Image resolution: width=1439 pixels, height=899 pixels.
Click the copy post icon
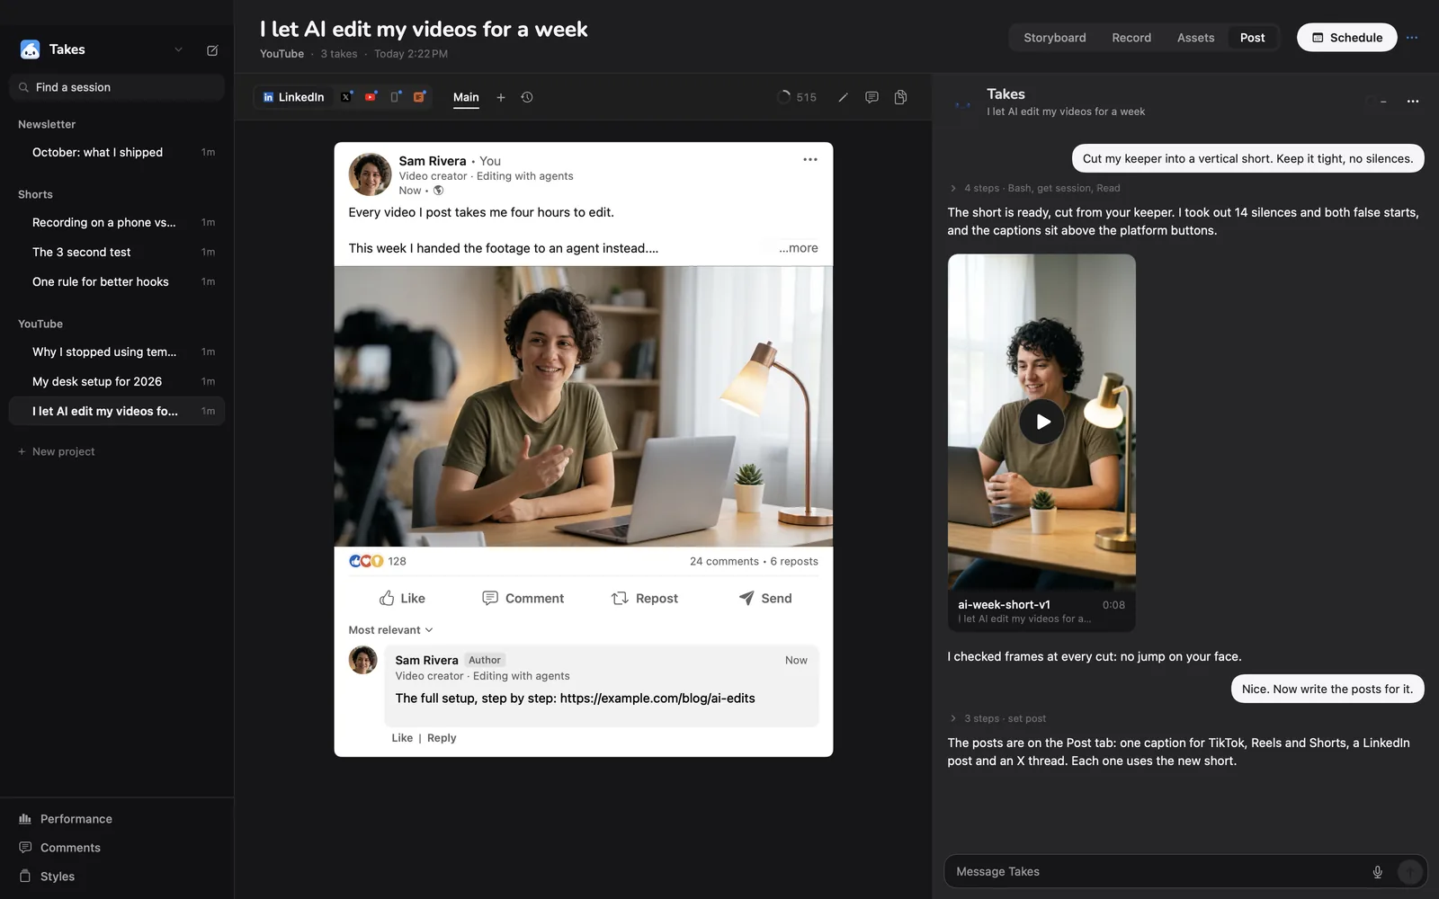[x=900, y=97]
